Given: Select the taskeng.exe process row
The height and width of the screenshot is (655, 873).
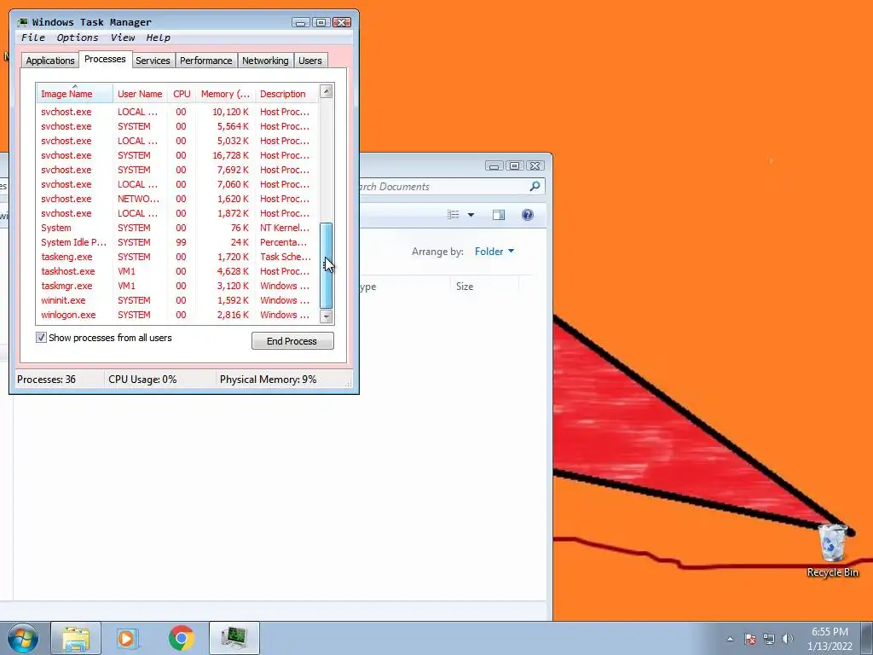Looking at the screenshot, I should click(177, 257).
